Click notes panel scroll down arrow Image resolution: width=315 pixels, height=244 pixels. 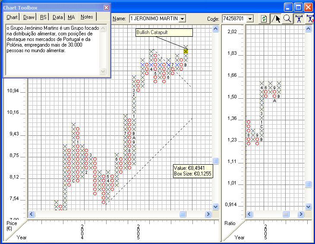[103, 72]
